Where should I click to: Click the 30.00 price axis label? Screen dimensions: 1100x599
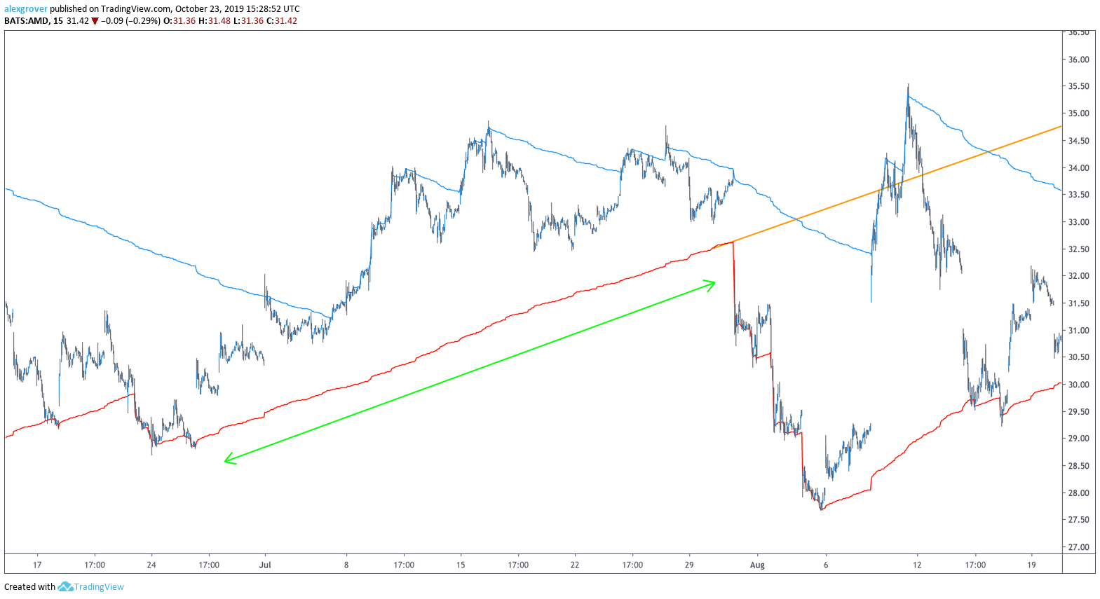[1079, 385]
